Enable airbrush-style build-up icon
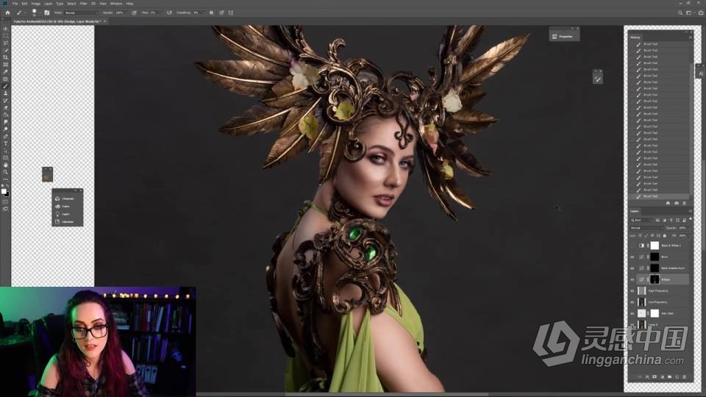706x397 pixels. (169, 12)
